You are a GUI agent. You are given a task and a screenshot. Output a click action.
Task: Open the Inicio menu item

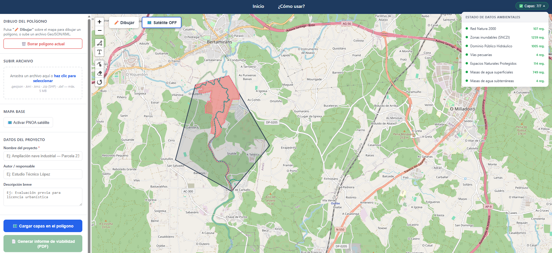(258, 6)
